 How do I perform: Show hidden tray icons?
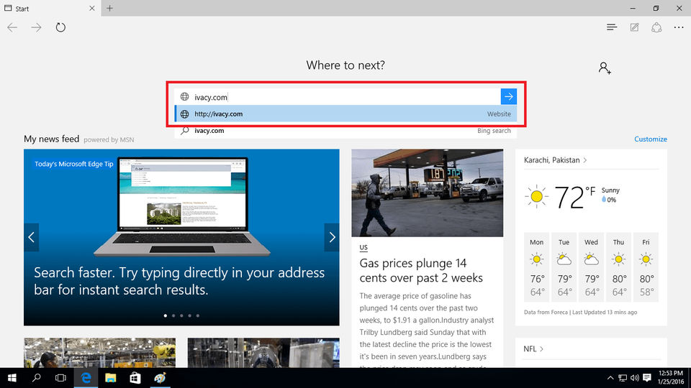(x=610, y=378)
